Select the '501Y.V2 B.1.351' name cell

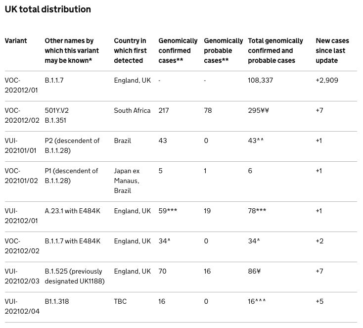tap(58, 115)
